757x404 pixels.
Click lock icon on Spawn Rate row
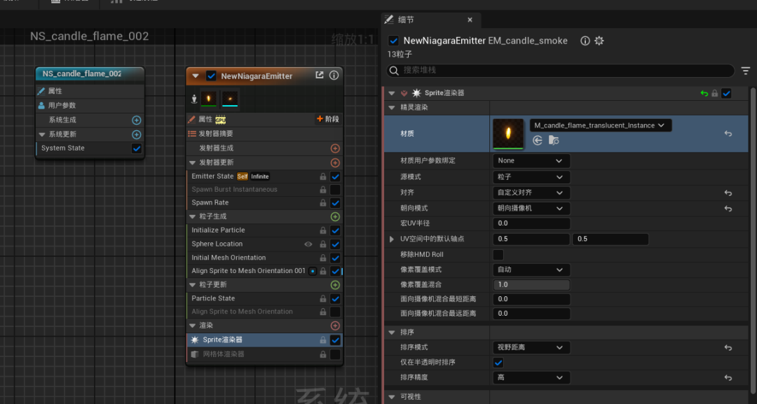323,203
